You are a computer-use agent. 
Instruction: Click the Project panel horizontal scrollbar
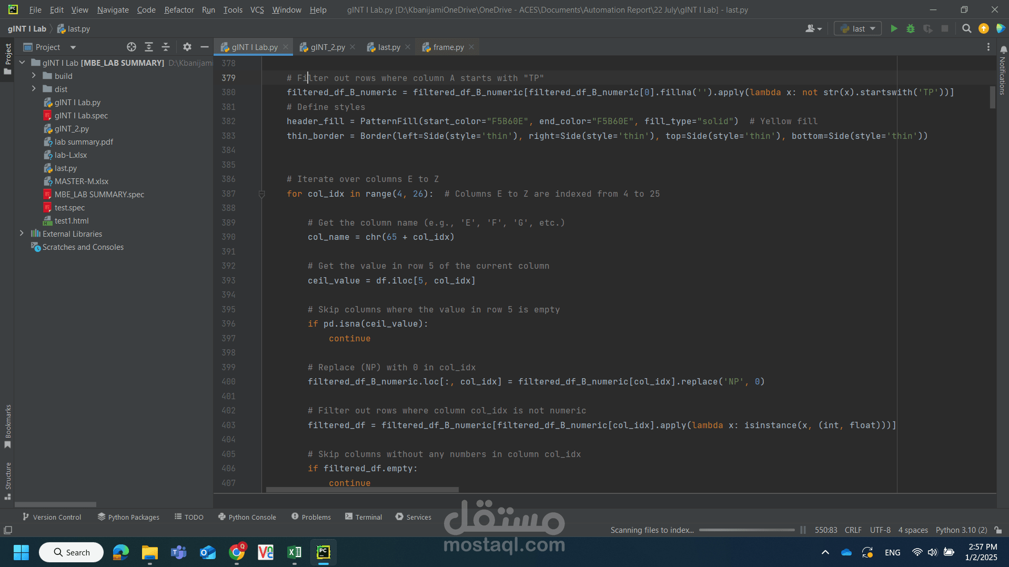[55, 504]
